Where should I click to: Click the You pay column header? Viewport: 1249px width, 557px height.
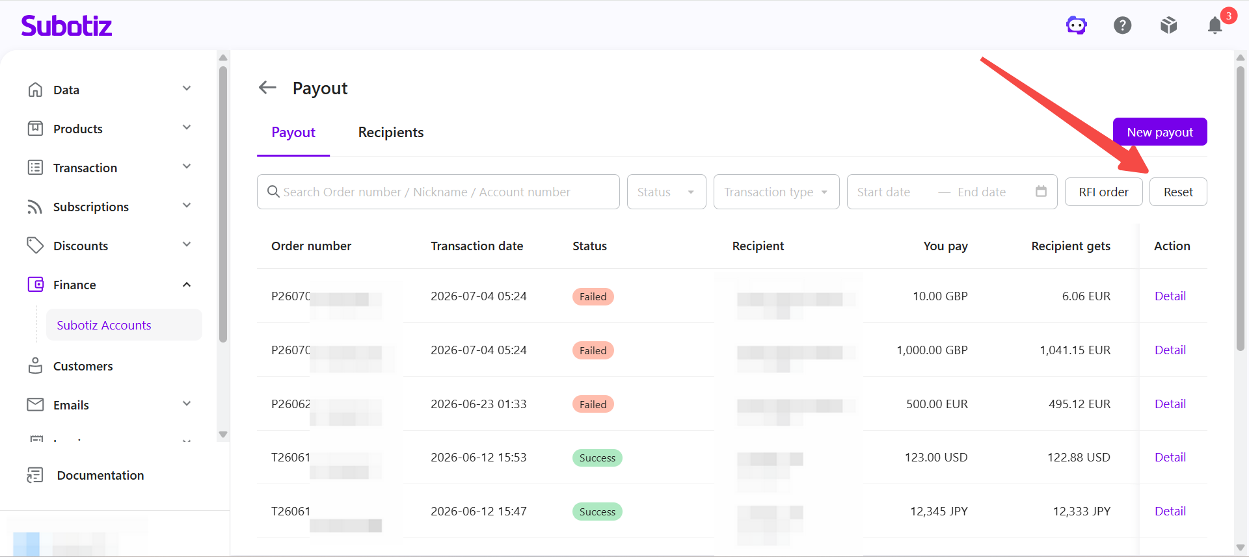coord(945,246)
